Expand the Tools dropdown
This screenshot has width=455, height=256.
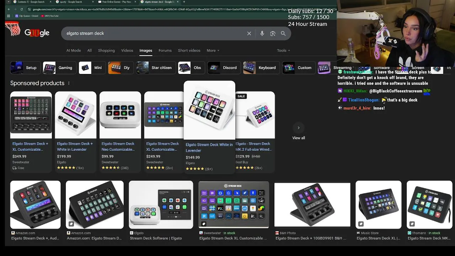[x=283, y=50]
